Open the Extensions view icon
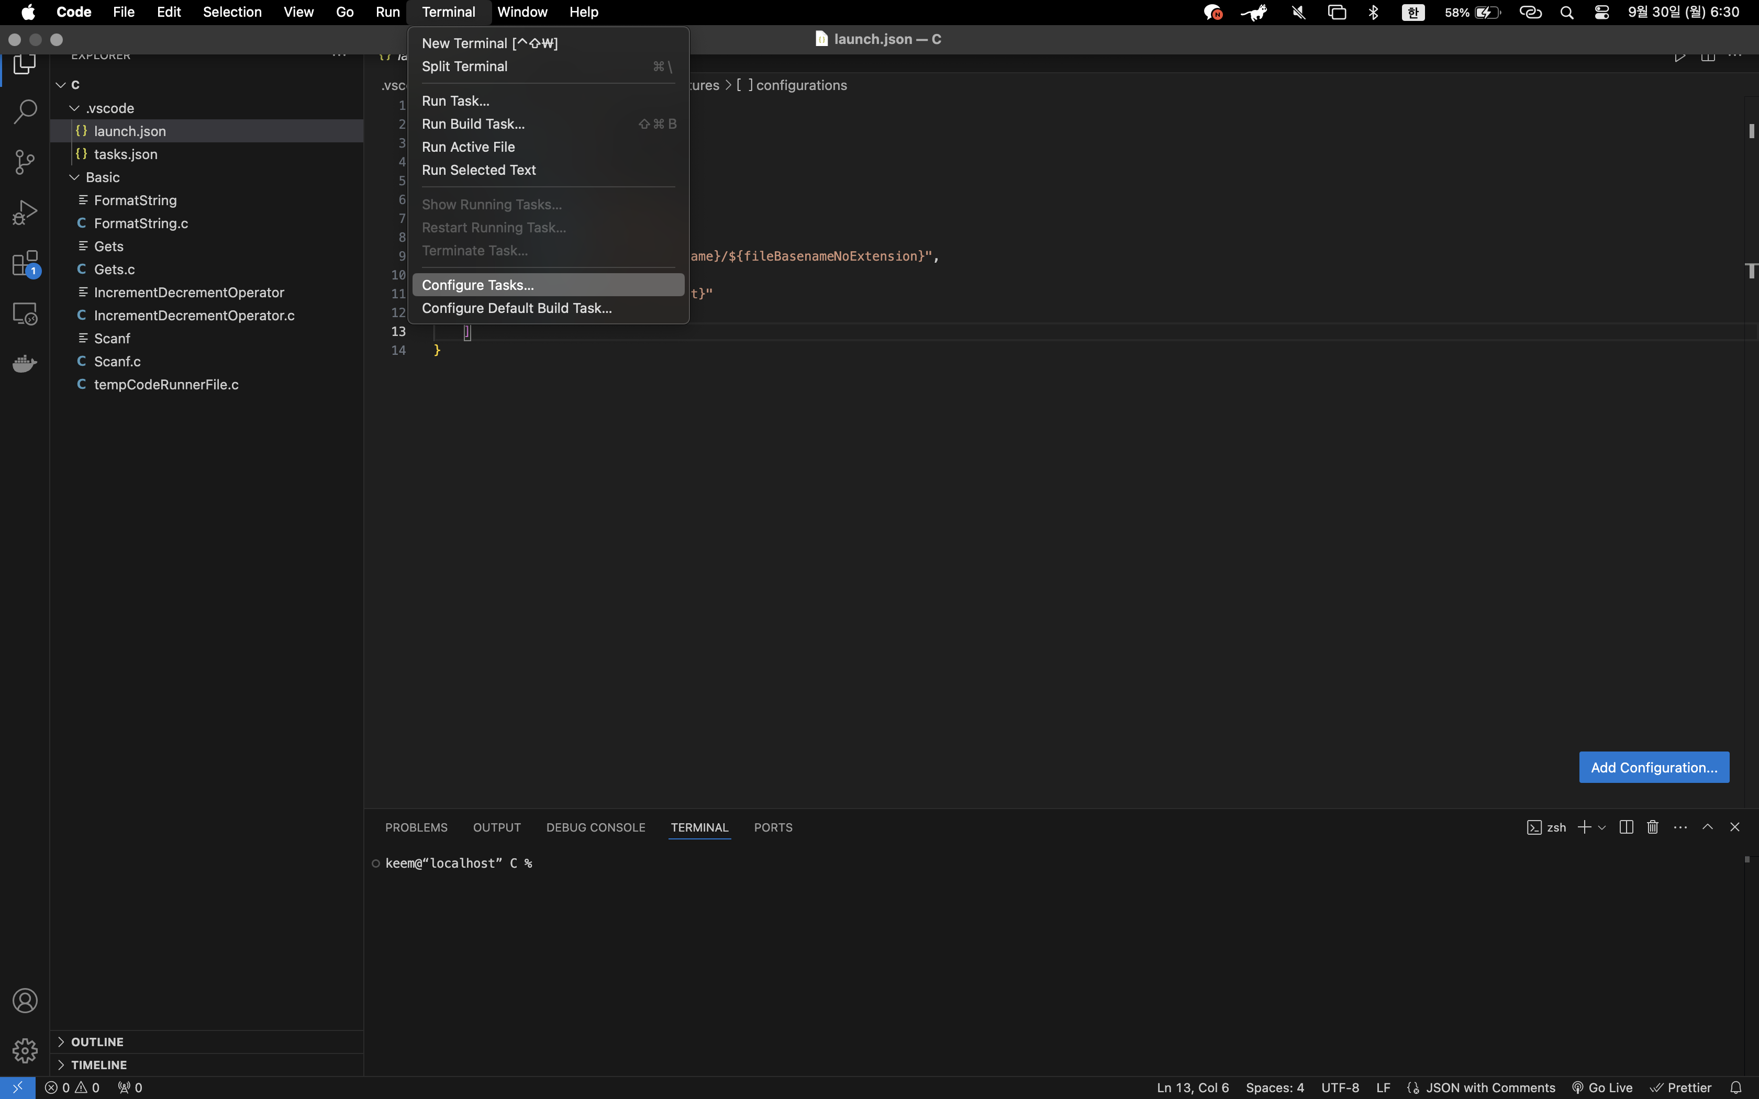The width and height of the screenshot is (1759, 1099). click(x=25, y=263)
